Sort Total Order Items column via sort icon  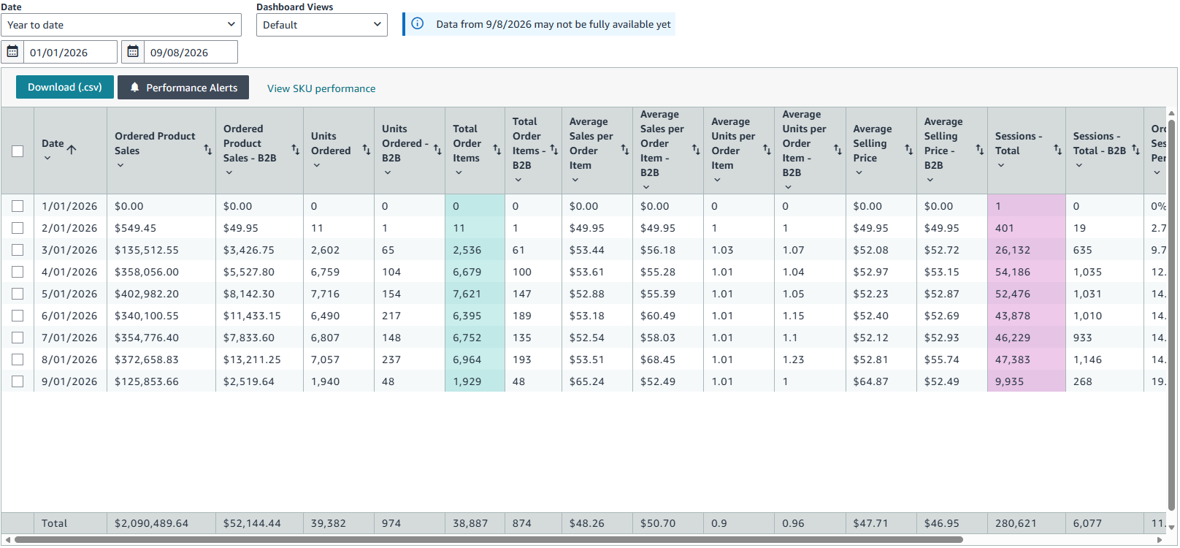497,150
